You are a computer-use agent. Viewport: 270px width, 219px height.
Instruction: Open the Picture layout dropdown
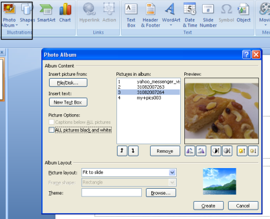(172, 172)
